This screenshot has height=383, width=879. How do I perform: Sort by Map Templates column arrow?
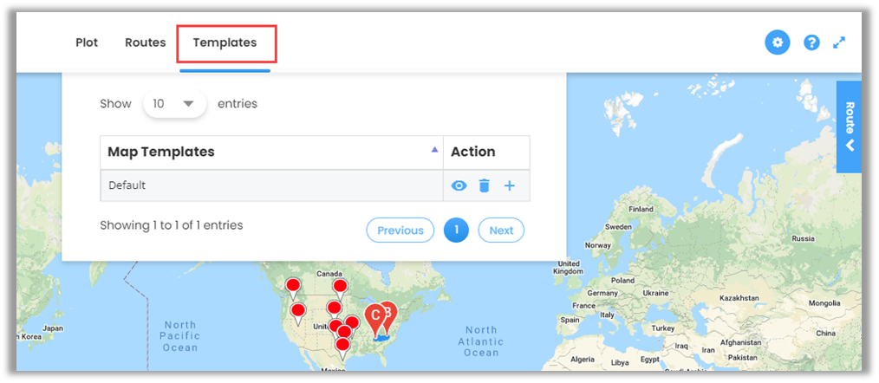click(x=434, y=150)
